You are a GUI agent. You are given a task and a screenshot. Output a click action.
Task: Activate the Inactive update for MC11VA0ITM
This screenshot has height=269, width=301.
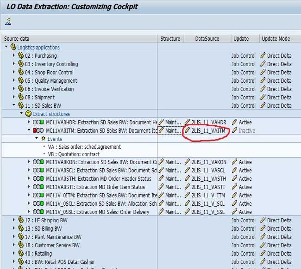[x=247, y=131]
